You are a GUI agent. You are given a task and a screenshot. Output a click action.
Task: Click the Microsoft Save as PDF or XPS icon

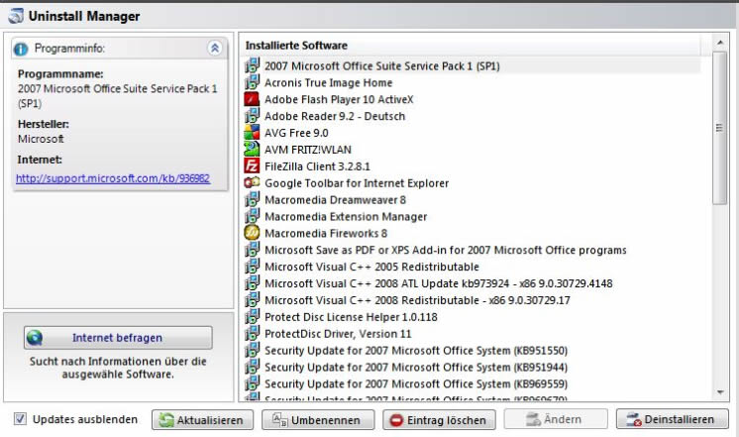pyautogui.click(x=253, y=250)
